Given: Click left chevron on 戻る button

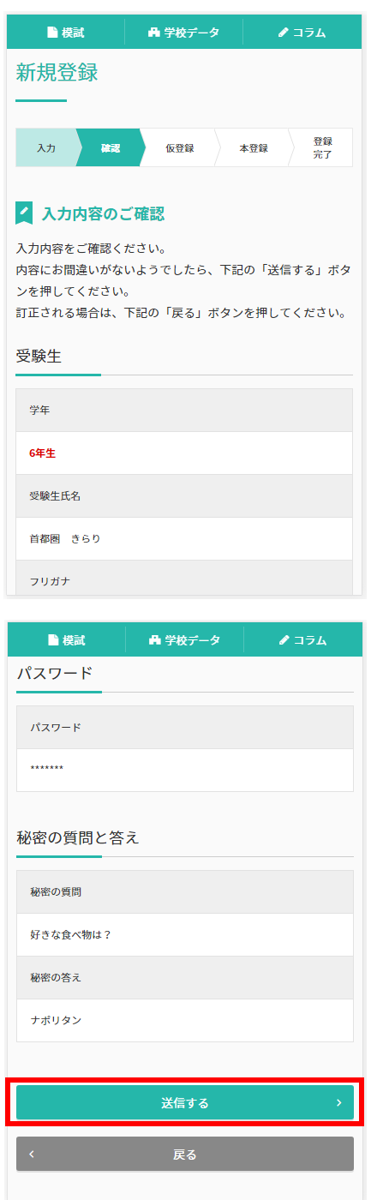Looking at the screenshot, I should point(32,1154).
